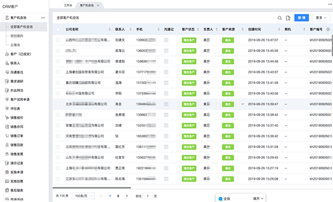The image size is (333, 202).
Task: Open communication record icon for 高金 row
Action: tap(166, 104)
